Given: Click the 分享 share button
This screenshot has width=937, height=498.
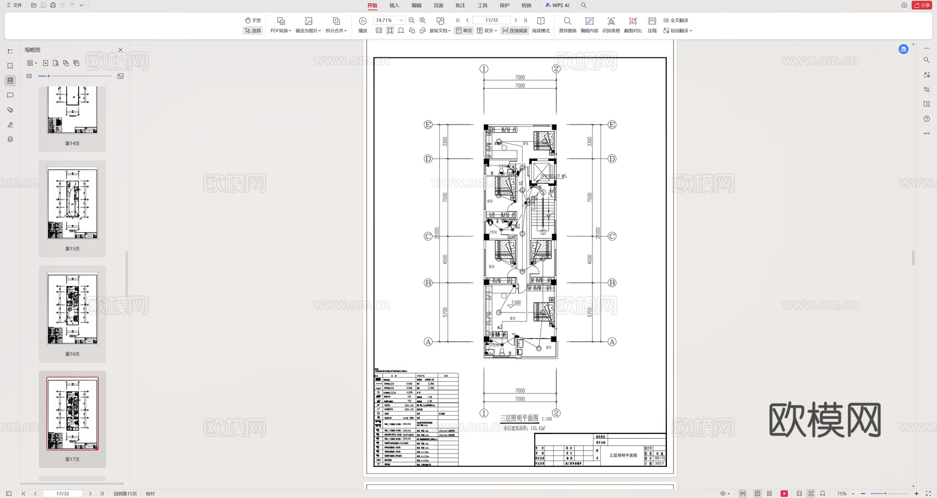Looking at the screenshot, I should coord(922,5).
